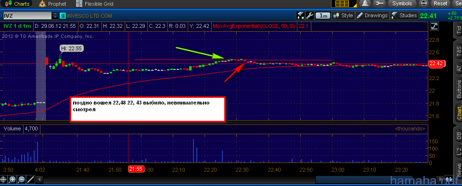The image size is (462, 186).
Task: Click the printer icon
Action: (424, 3)
